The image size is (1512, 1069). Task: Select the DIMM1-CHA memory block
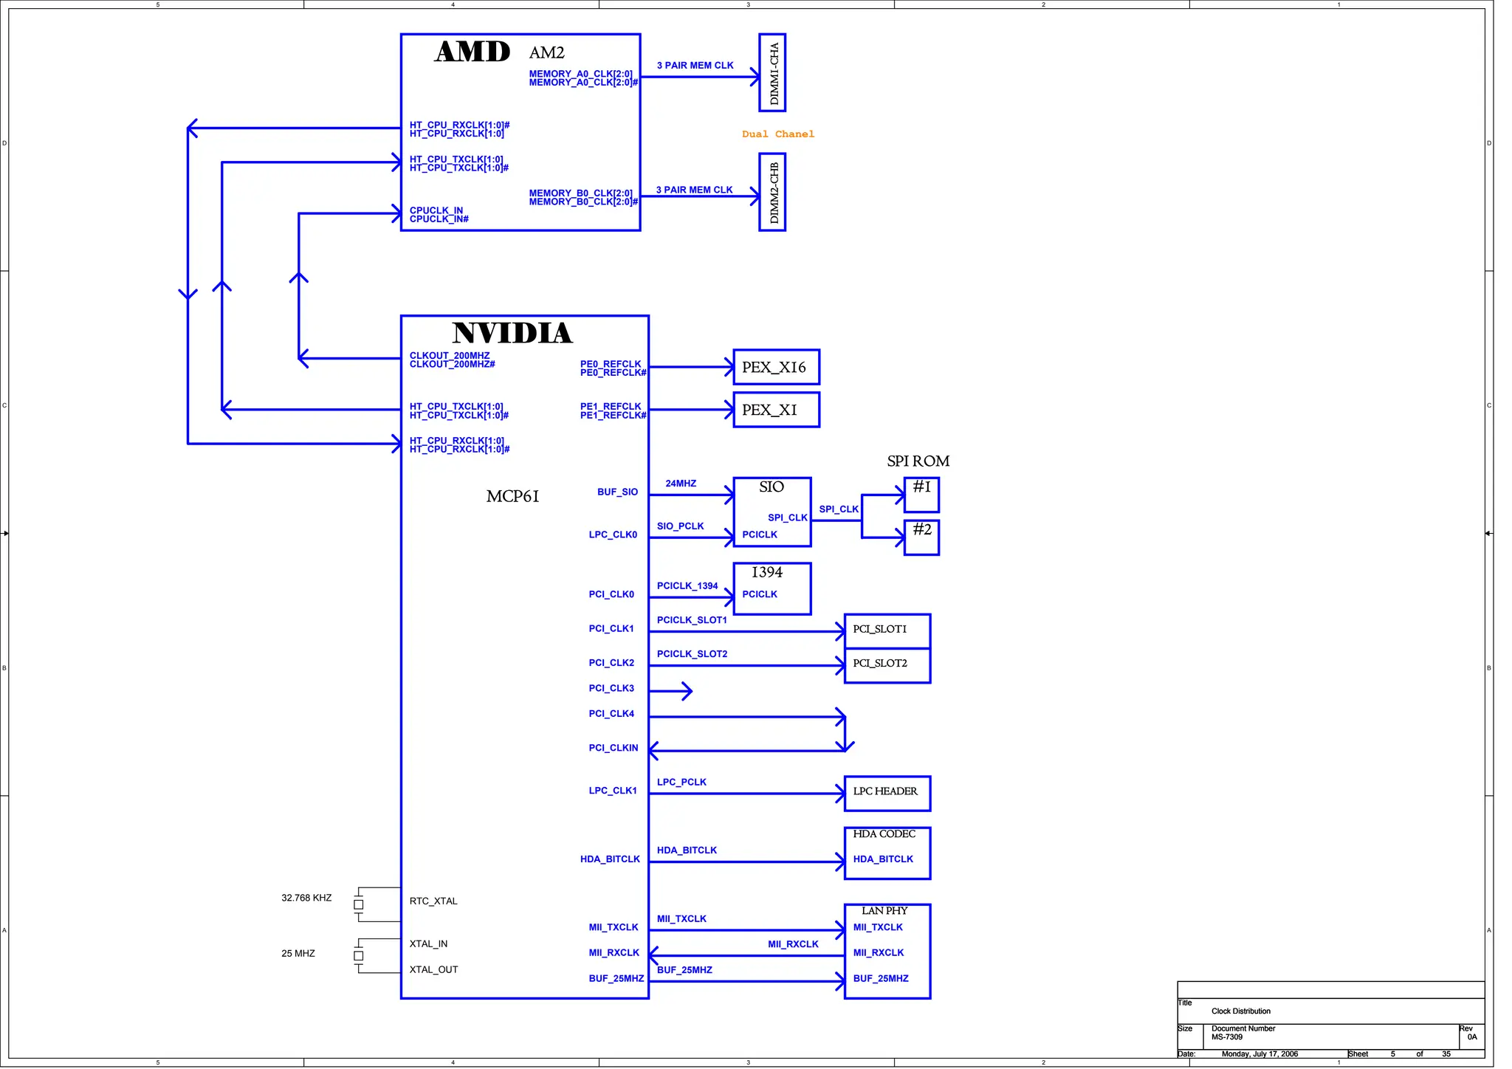[772, 72]
